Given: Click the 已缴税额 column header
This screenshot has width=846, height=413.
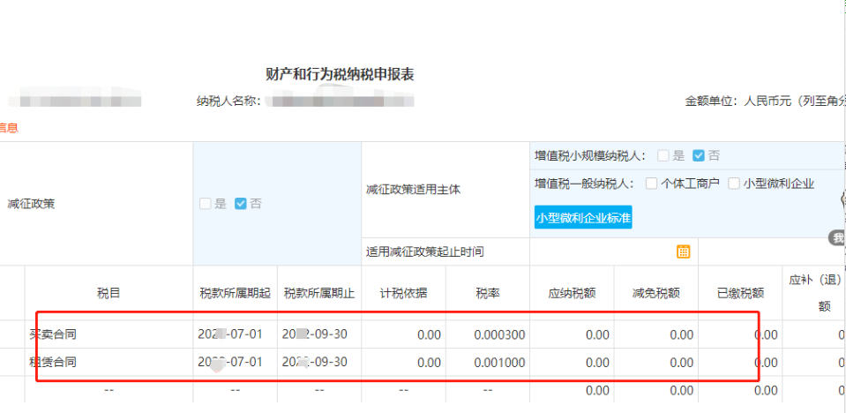Looking at the screenshot, I should (740, 293).
